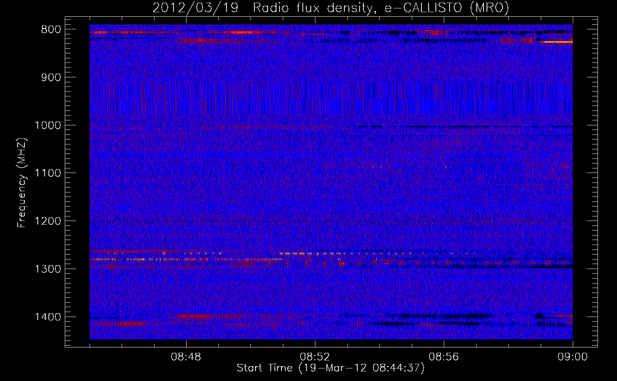Click the 1400 frequency tick label
Screen dimensions: 617x381
click(x=48, y=317)
